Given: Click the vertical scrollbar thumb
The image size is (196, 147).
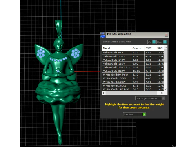Looking at the screenshot, I should (166, 56).
